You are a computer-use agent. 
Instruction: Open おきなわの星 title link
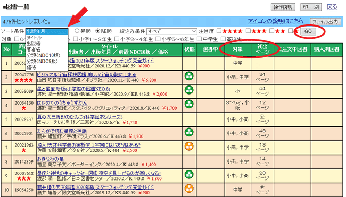[51, 159]
